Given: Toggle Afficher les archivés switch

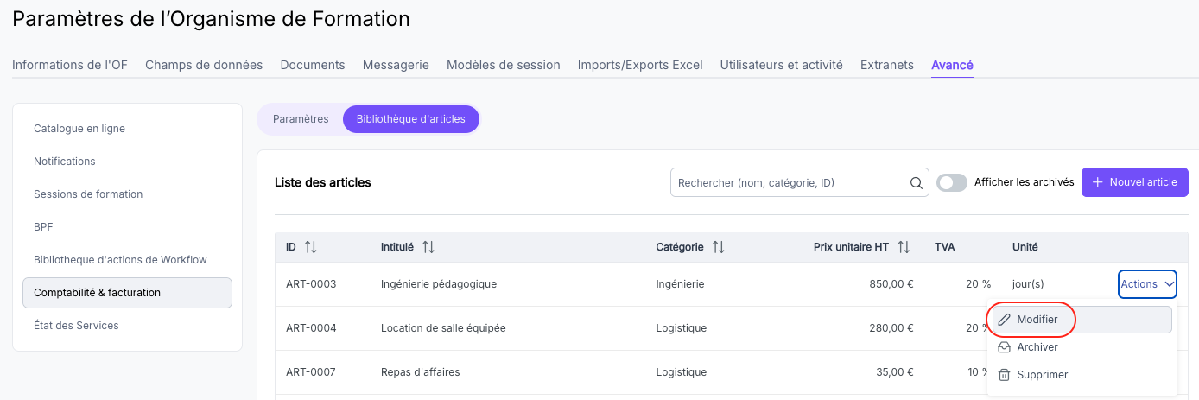Looking at the screenshot, I should [952, 182].
